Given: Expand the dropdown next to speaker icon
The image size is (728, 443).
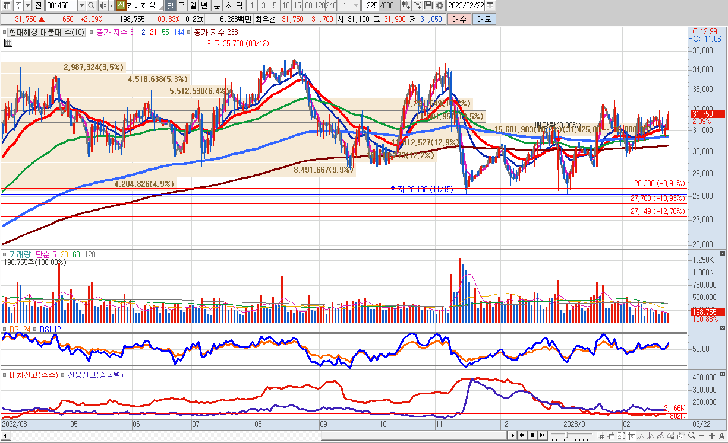Looking at the screenshot, I should click(111, 5).
